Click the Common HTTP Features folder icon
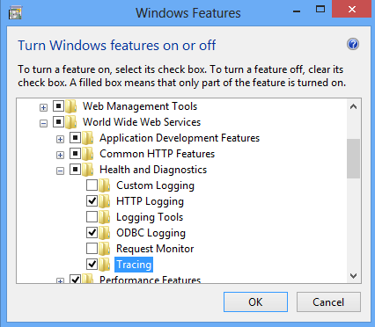Viewport: 375px width, 327px height. [x=88, y=154]
